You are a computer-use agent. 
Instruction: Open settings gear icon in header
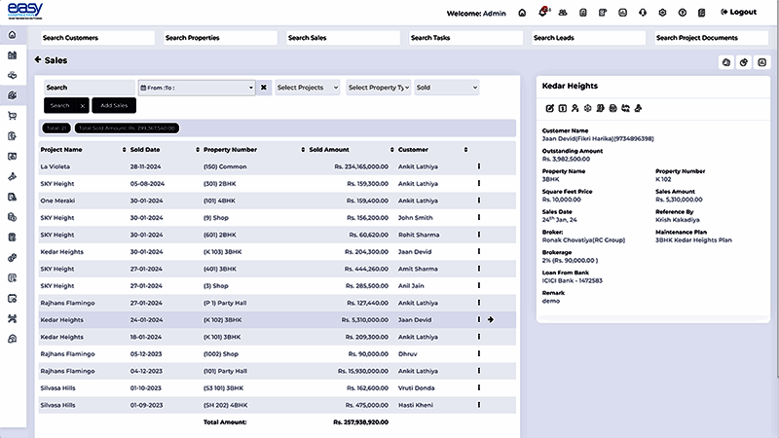tap(662, 13)
